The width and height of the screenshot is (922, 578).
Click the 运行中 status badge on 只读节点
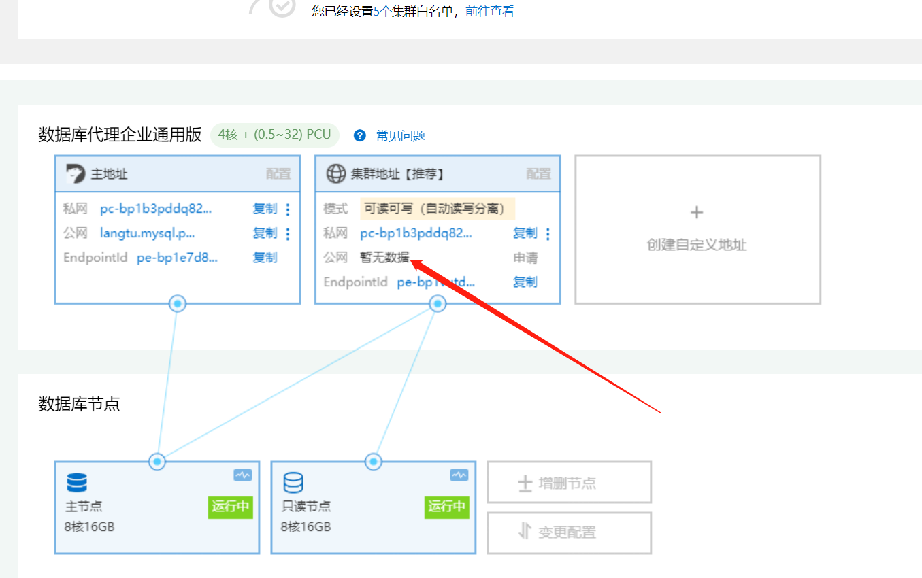447,507
